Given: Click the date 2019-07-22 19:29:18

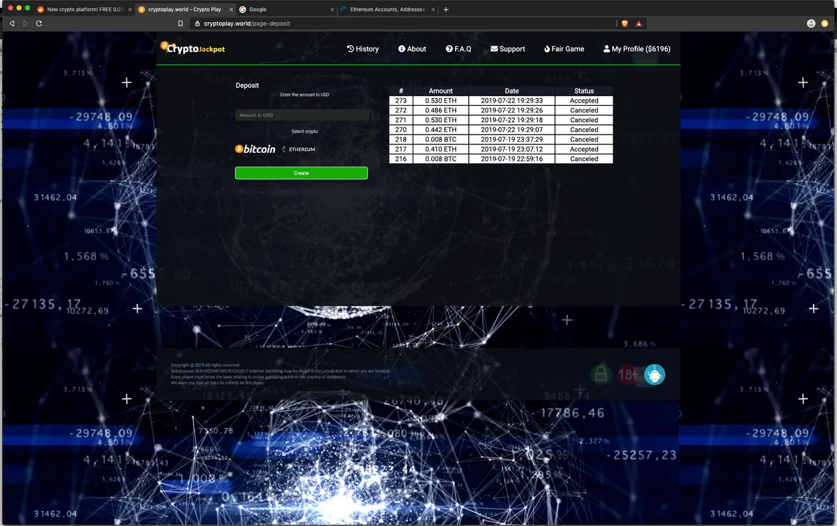Looking at the screenshot, I should point(512,120).
